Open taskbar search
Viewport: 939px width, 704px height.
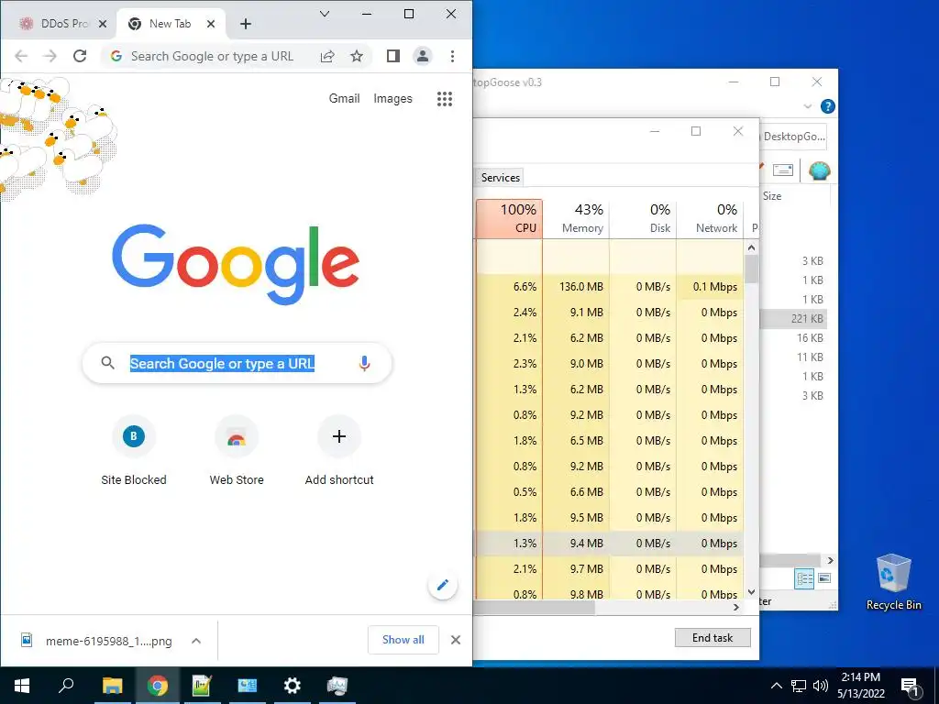(x=66, y=686)
